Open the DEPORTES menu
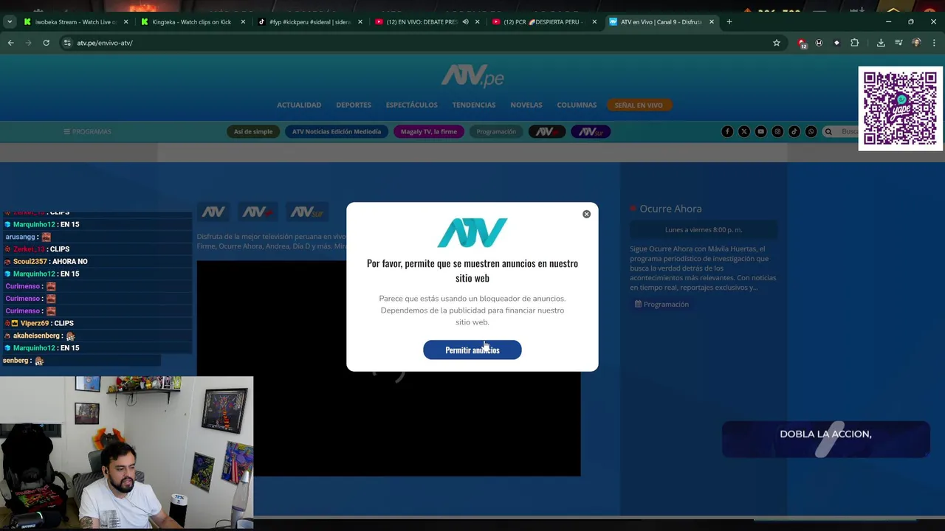This screenshot has width=945, height=531. click(x=354, y=105)
